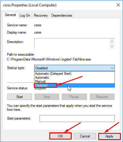Confirm changes with OK button
Viewport: 123px width, 142px height.
click(x=60, y=136)
